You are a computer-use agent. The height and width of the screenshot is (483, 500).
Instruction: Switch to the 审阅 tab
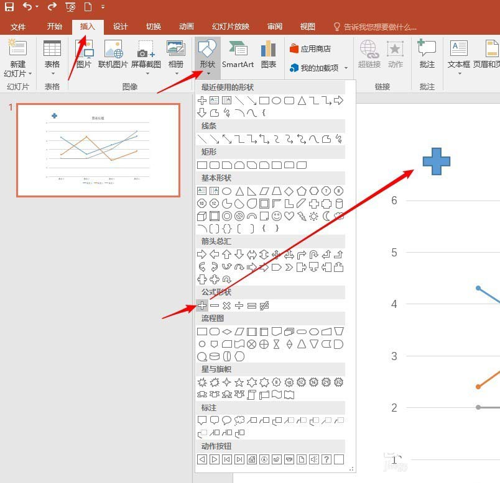[274, 27]
